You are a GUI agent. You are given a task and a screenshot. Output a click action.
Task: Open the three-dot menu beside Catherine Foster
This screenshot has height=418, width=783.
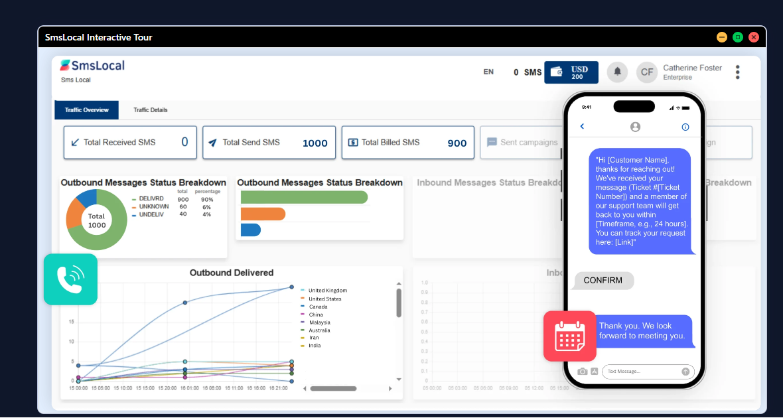[737, 72]
